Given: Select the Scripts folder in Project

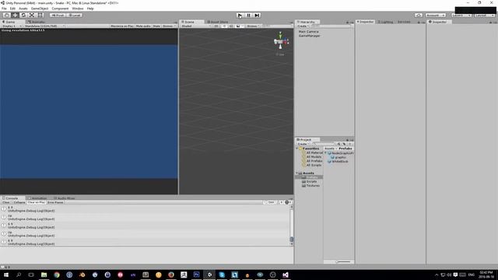Looking at the screenshot, I should point(310,181).
